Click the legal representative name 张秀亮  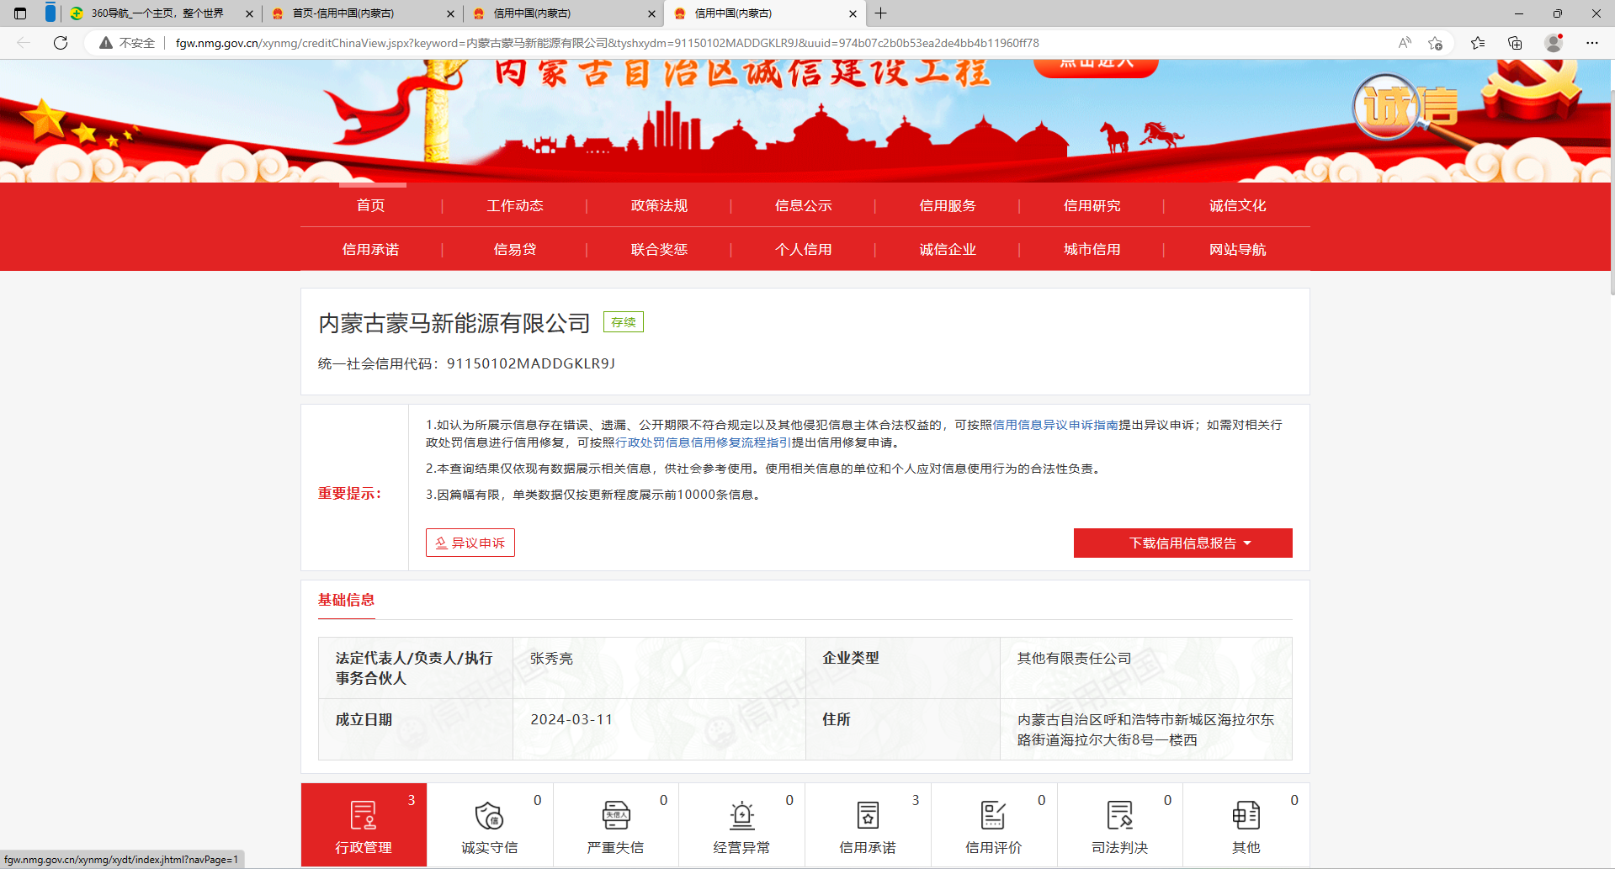551,658
